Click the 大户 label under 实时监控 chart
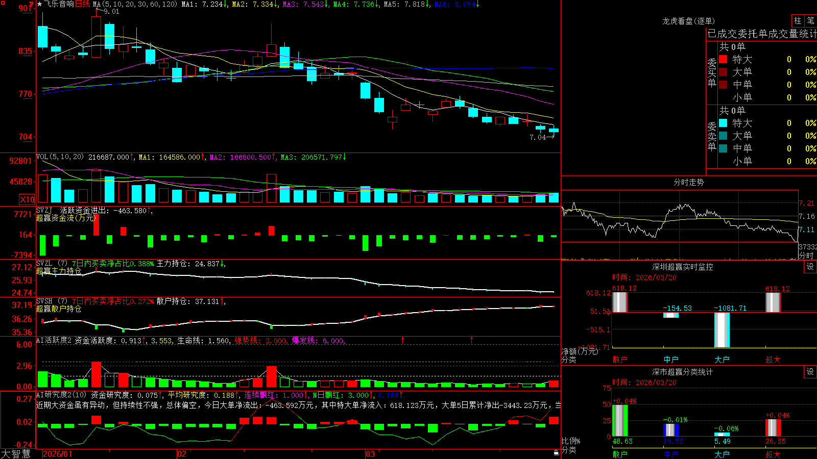This screenshot has width=817, height=459. [x=722, y=360]
